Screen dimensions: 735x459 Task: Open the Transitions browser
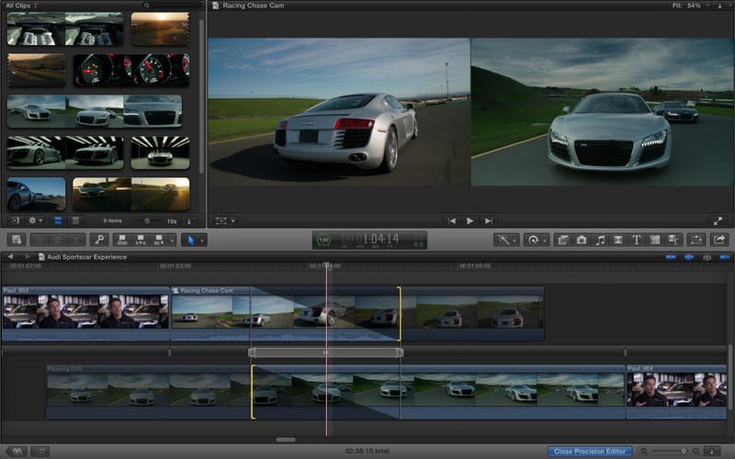point(618,240)
